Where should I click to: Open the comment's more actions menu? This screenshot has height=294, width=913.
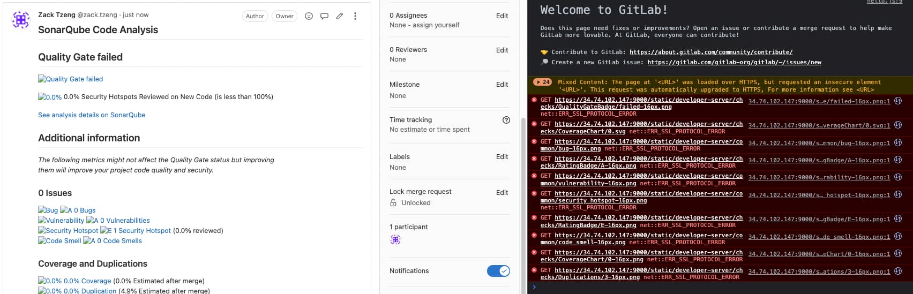point(355,16)
